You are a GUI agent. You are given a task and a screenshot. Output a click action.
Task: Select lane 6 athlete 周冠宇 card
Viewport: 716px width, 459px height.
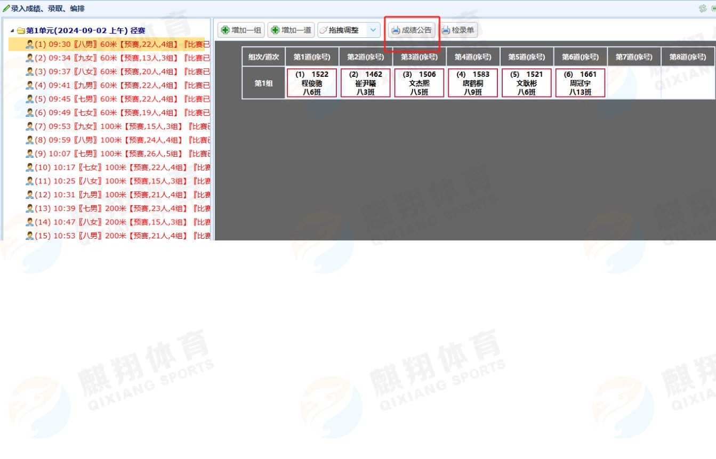click(x=580, y=83)
